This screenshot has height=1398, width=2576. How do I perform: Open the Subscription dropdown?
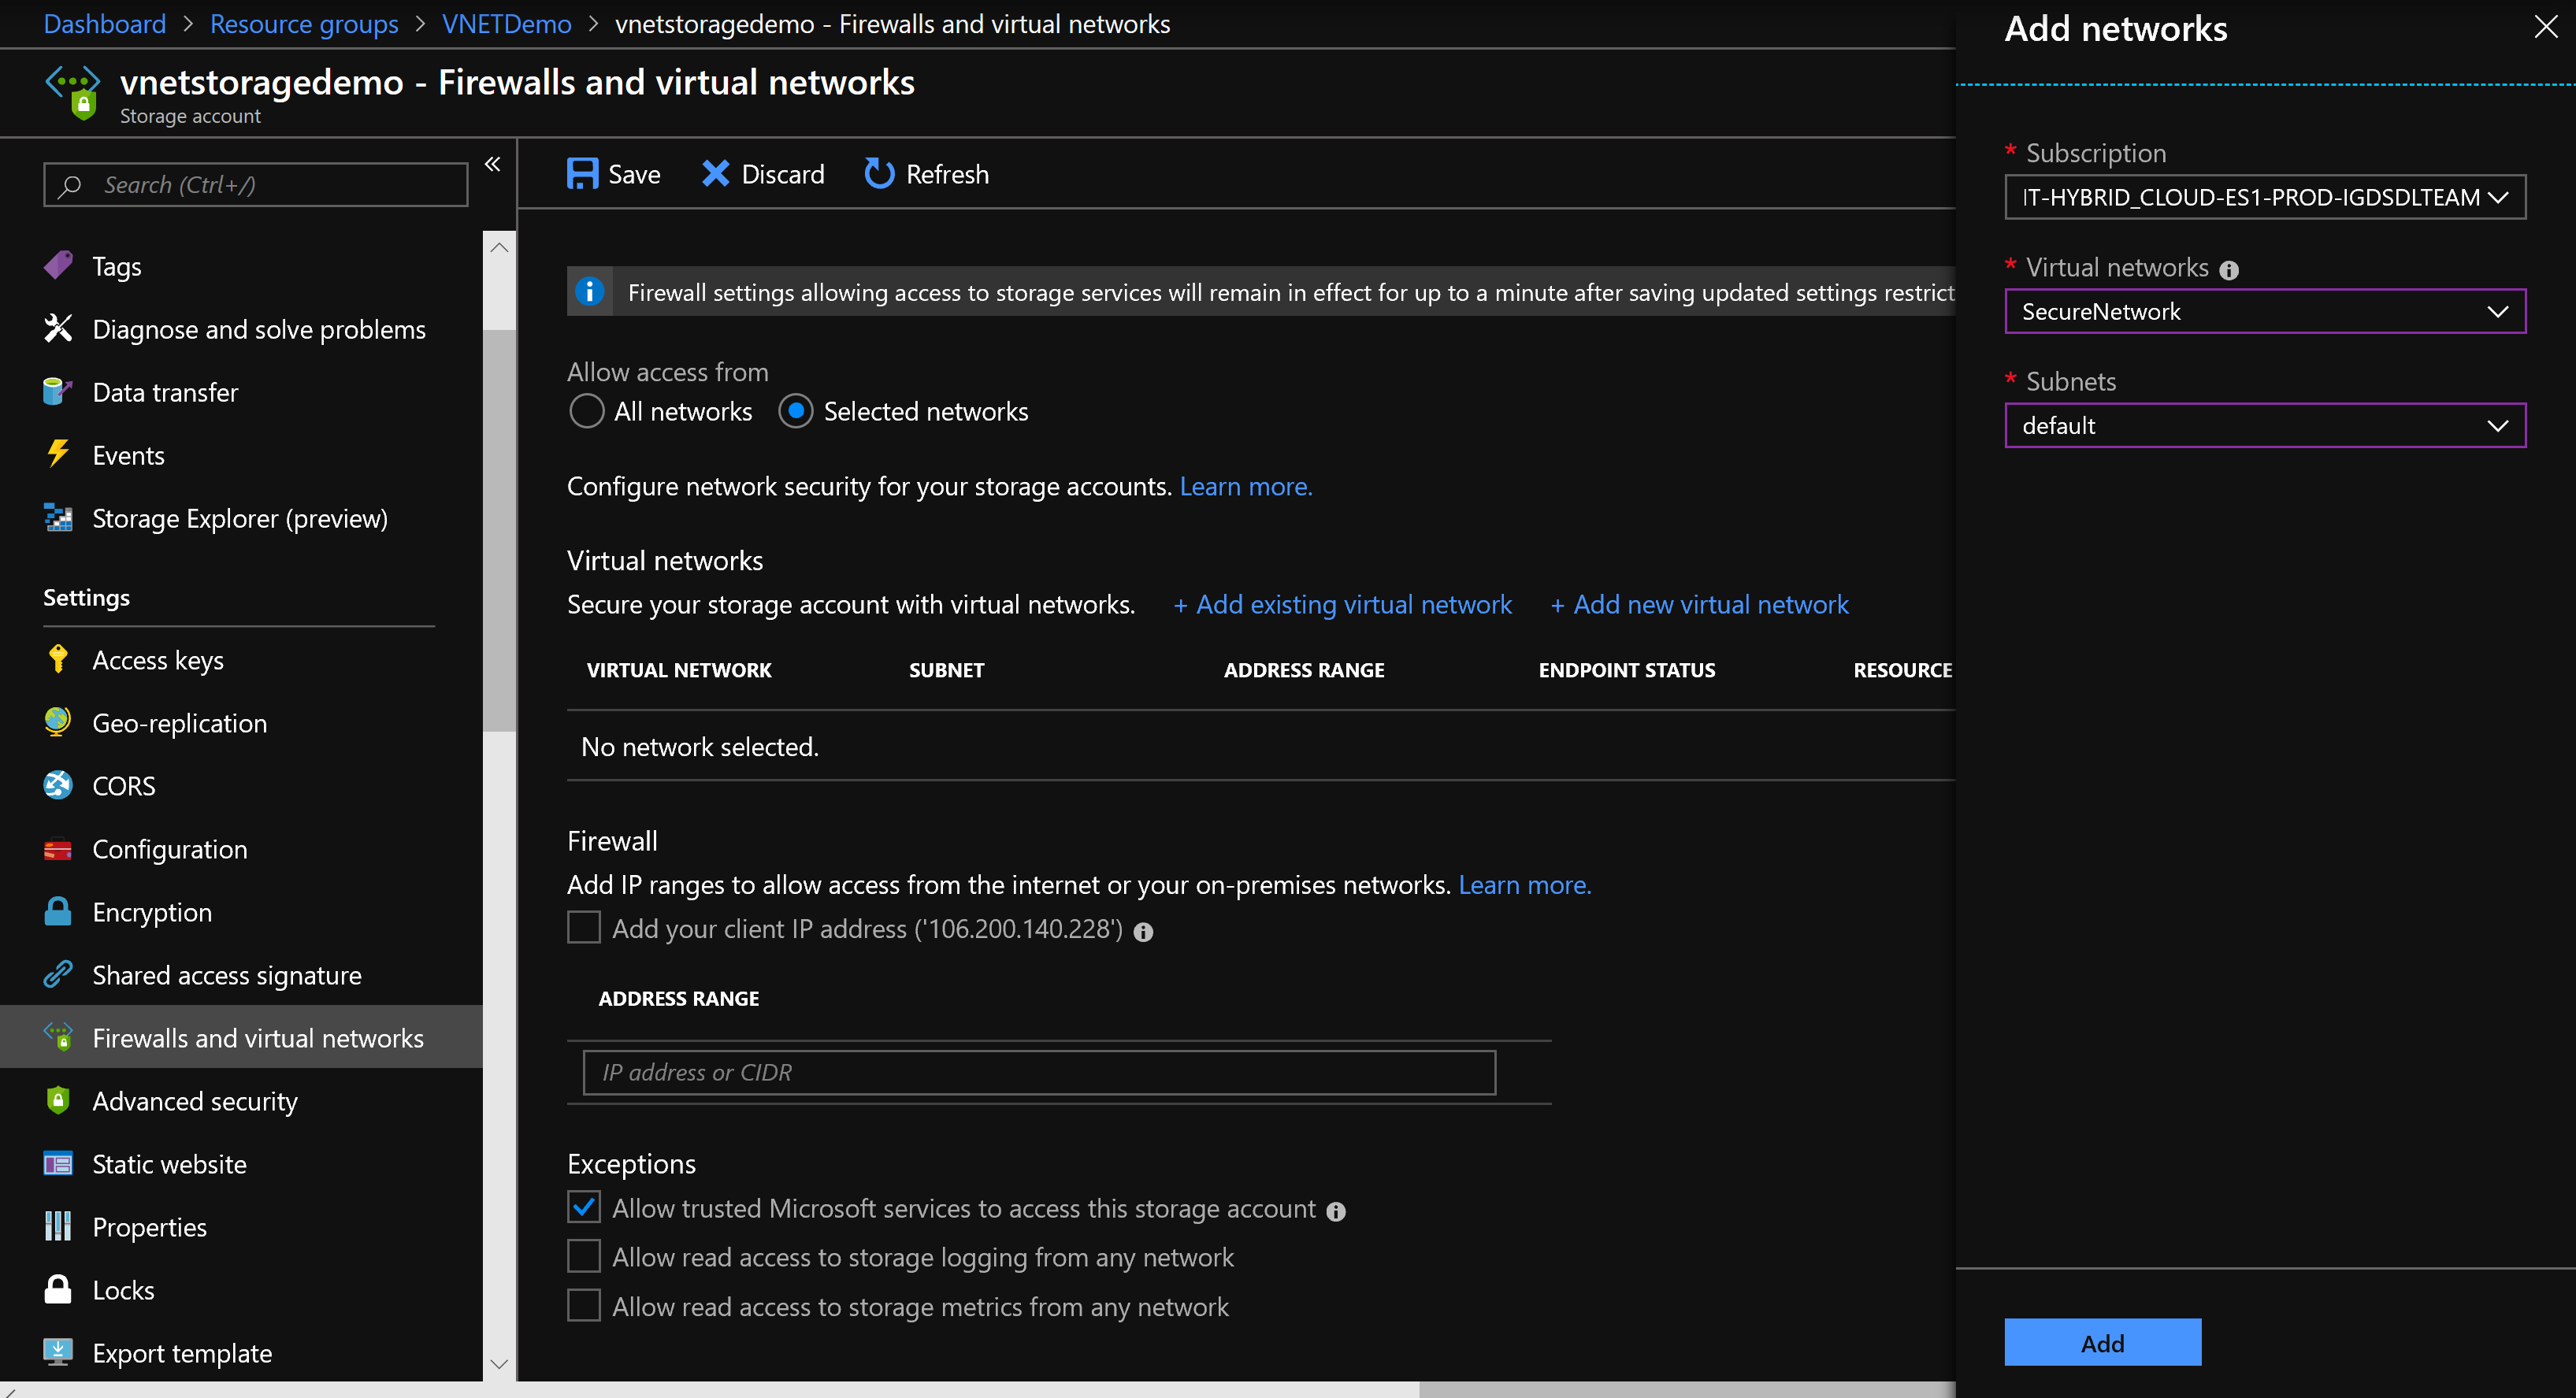(x=2265, y=197)
